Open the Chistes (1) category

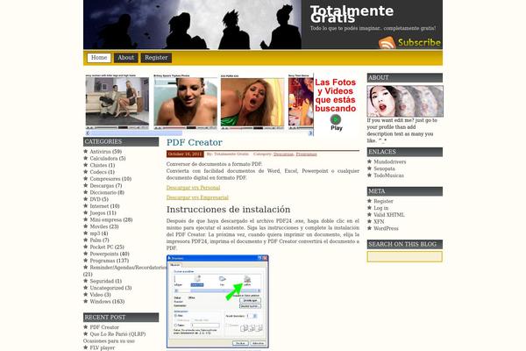click(x=103, y=165)
